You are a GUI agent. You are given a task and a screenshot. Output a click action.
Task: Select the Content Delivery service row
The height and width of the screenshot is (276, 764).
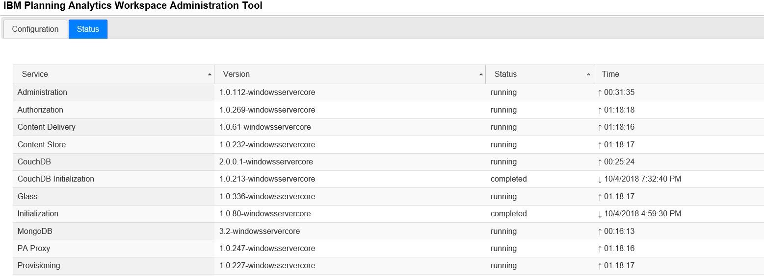388,127
